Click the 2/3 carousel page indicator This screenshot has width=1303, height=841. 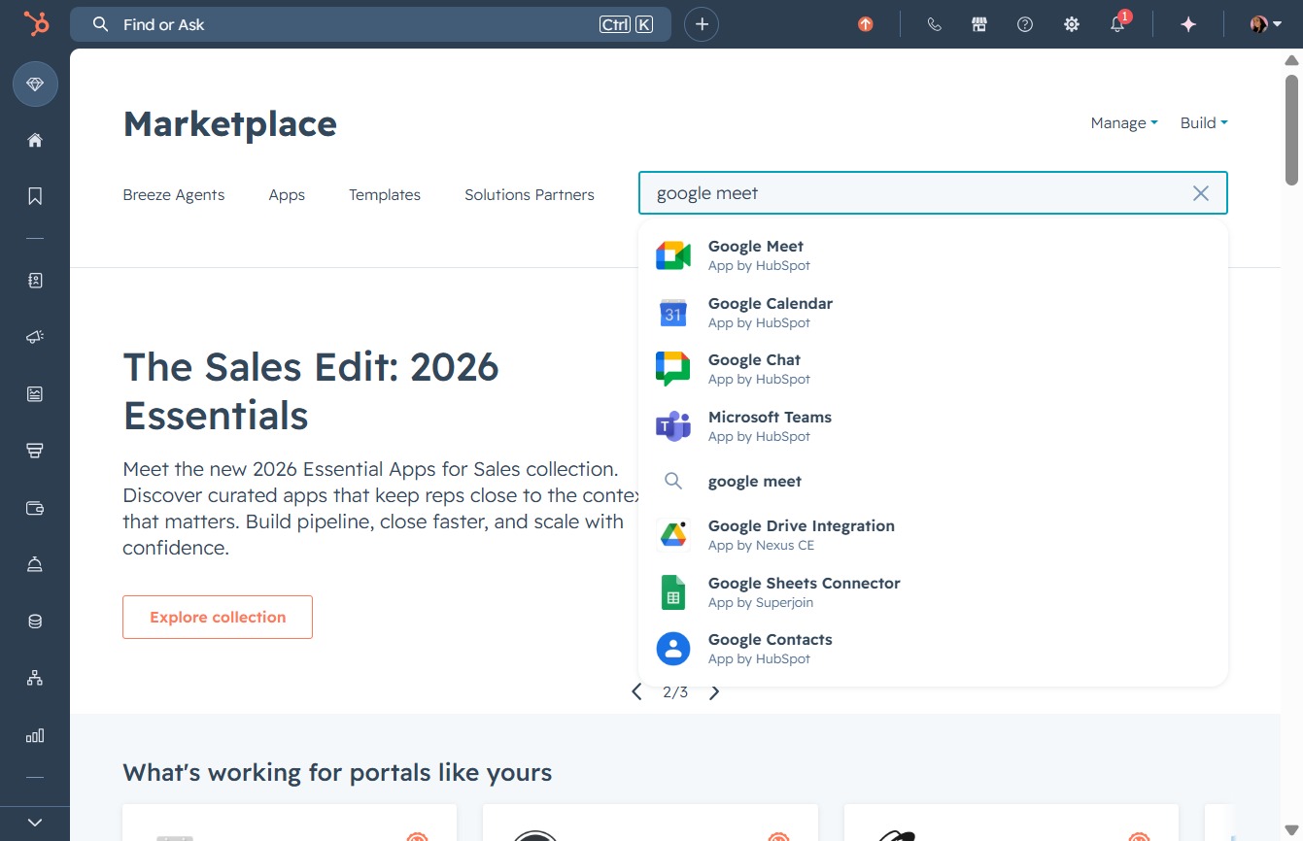tap(675, 692)
